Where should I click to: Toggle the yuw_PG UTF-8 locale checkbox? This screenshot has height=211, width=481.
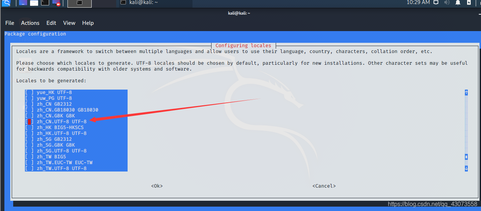(29, 98)
